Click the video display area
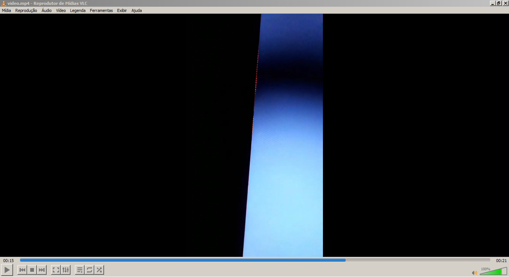 pos(254,135)
